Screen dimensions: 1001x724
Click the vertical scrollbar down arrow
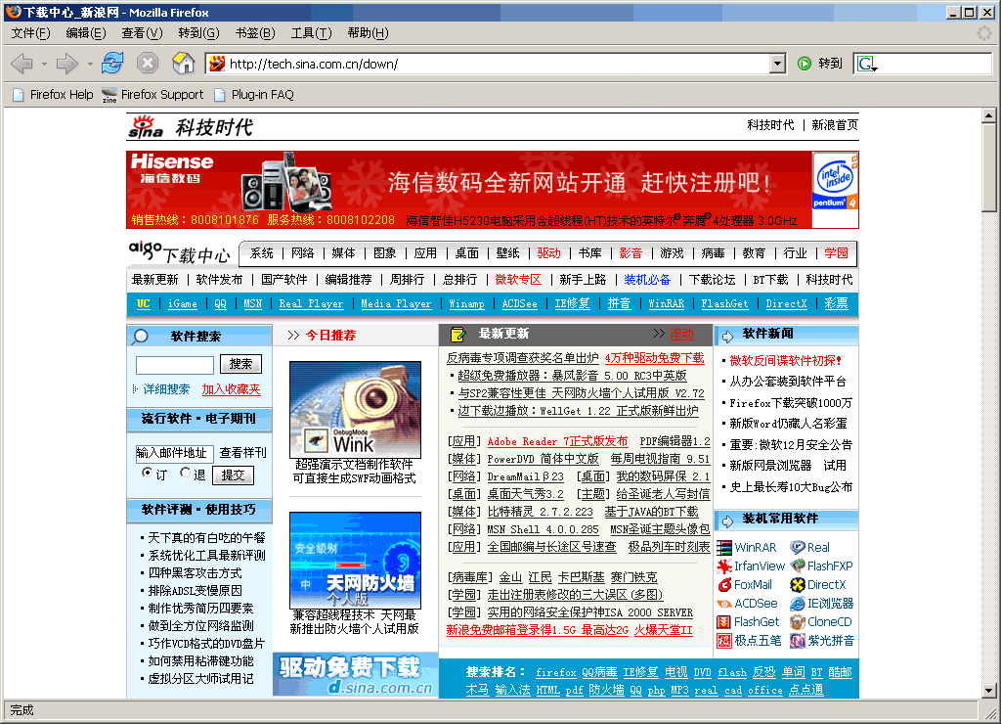coord(989,691)
